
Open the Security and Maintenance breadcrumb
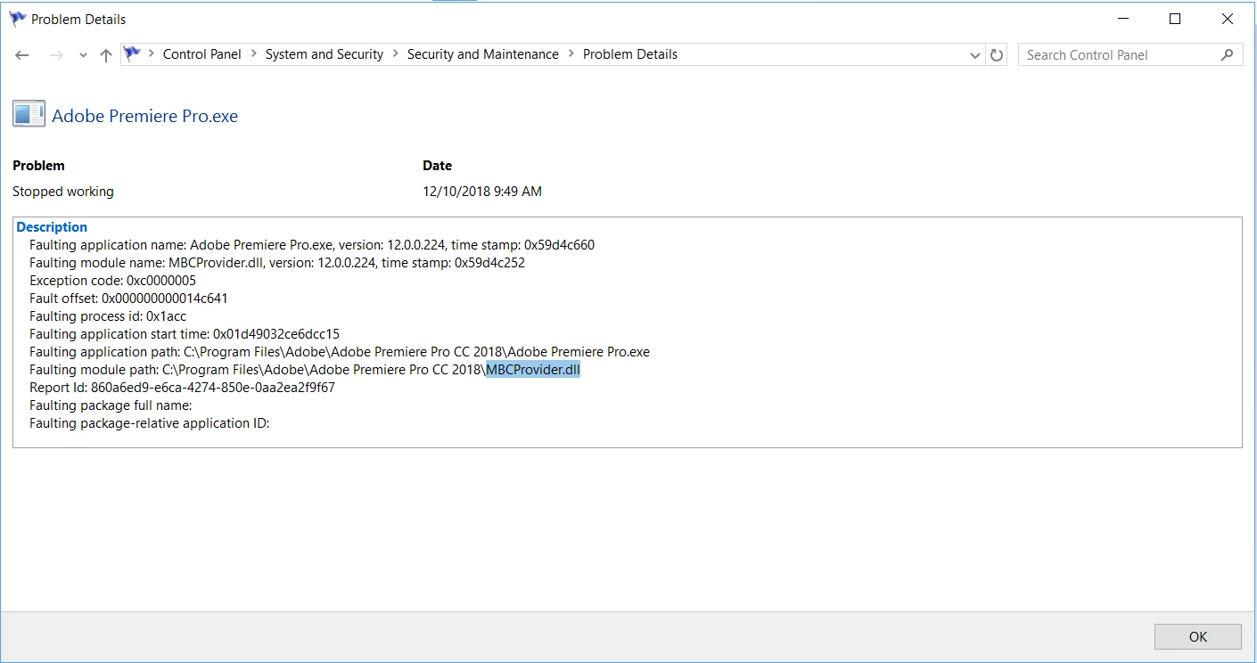483,54
